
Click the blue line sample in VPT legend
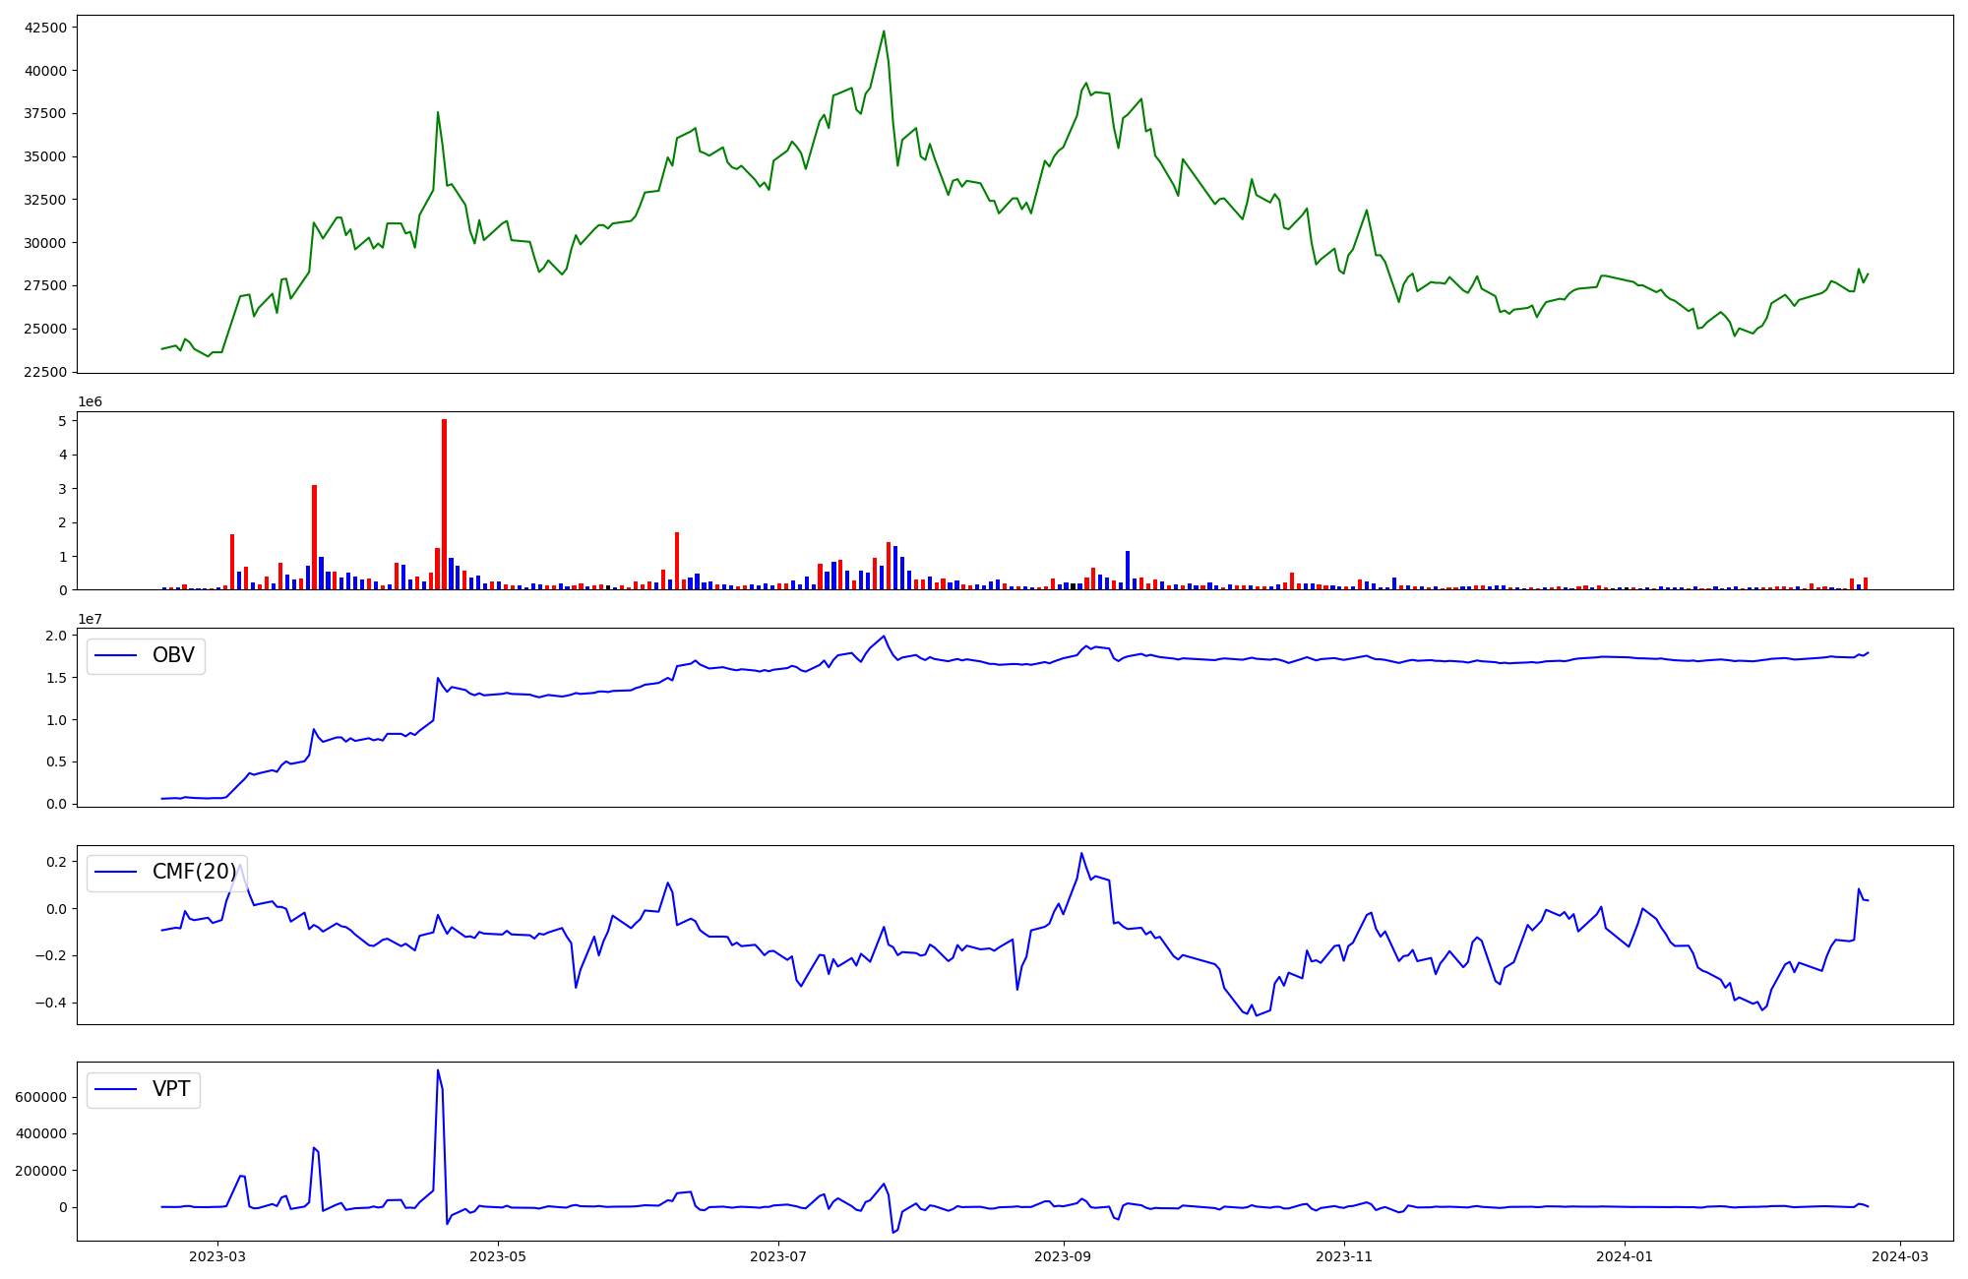coord(116,1089)
